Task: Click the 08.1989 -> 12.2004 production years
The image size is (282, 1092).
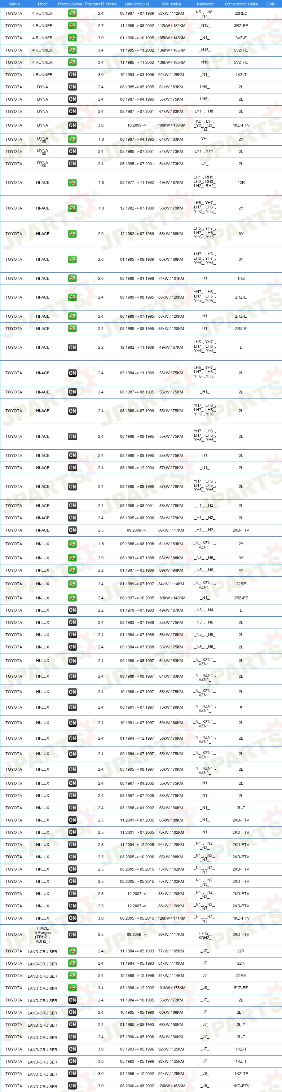Action: tap(137, 468)
